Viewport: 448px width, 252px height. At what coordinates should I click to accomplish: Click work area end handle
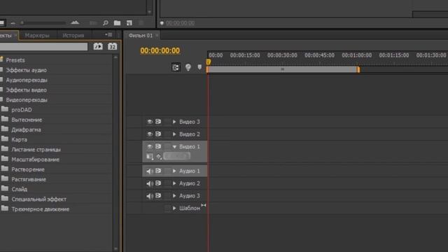click(358, 69)
